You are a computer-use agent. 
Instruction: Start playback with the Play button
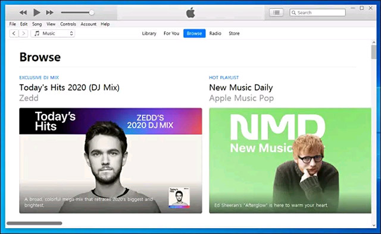pos(37,12)
